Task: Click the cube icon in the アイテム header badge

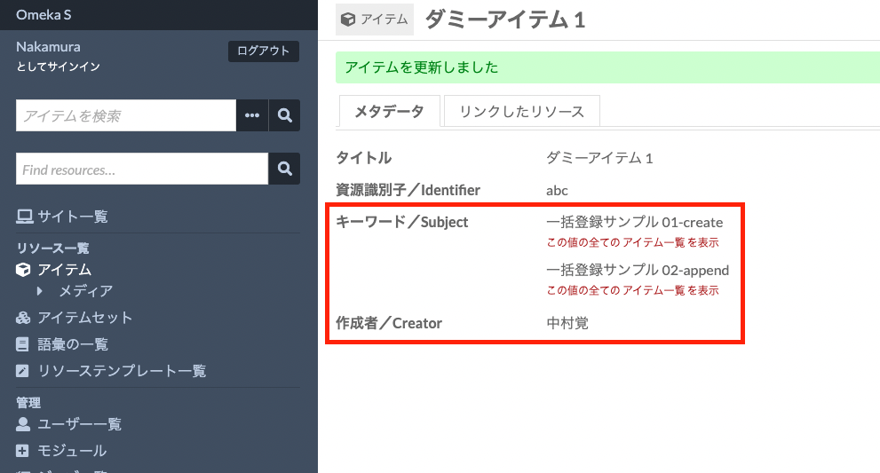Action: click(x=348, y=20)
